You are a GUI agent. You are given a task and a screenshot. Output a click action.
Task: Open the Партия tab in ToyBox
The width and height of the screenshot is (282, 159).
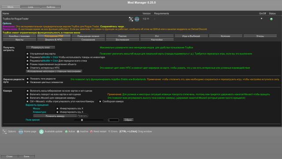point(122,36)
